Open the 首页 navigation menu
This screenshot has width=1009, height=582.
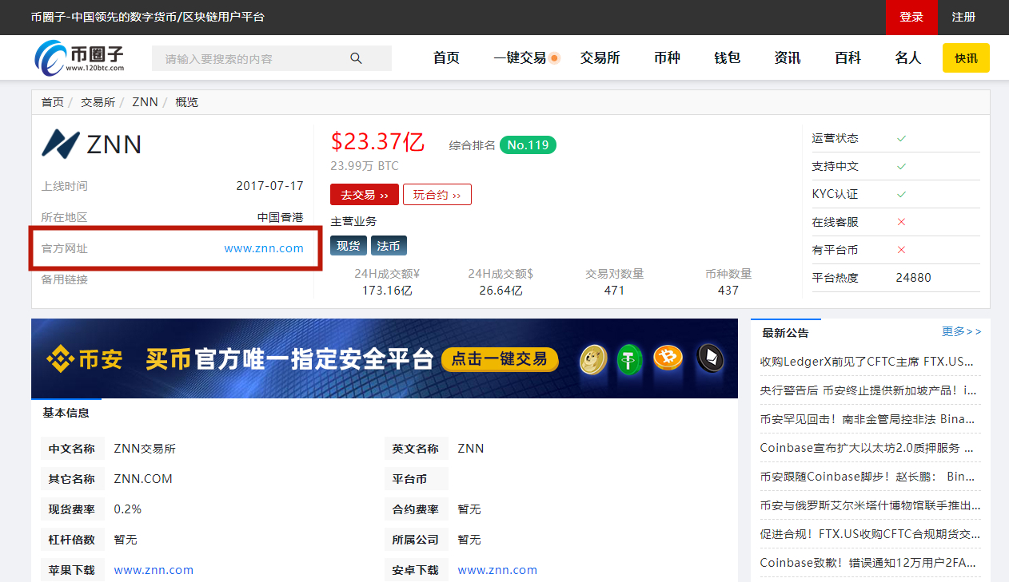click(x=446, y=57)
